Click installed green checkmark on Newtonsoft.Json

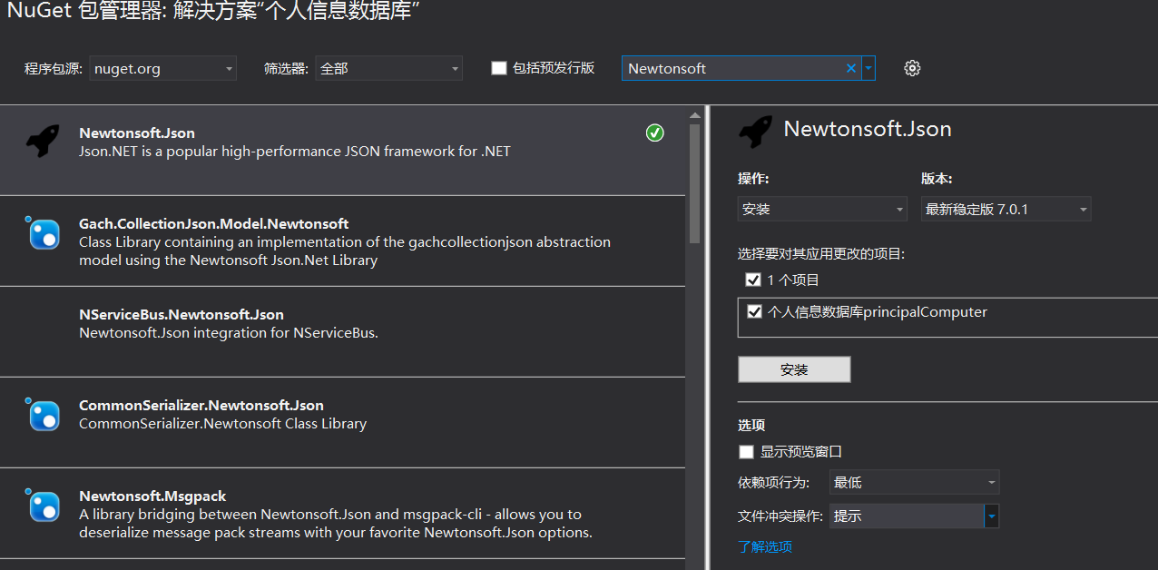coord(654,133)
